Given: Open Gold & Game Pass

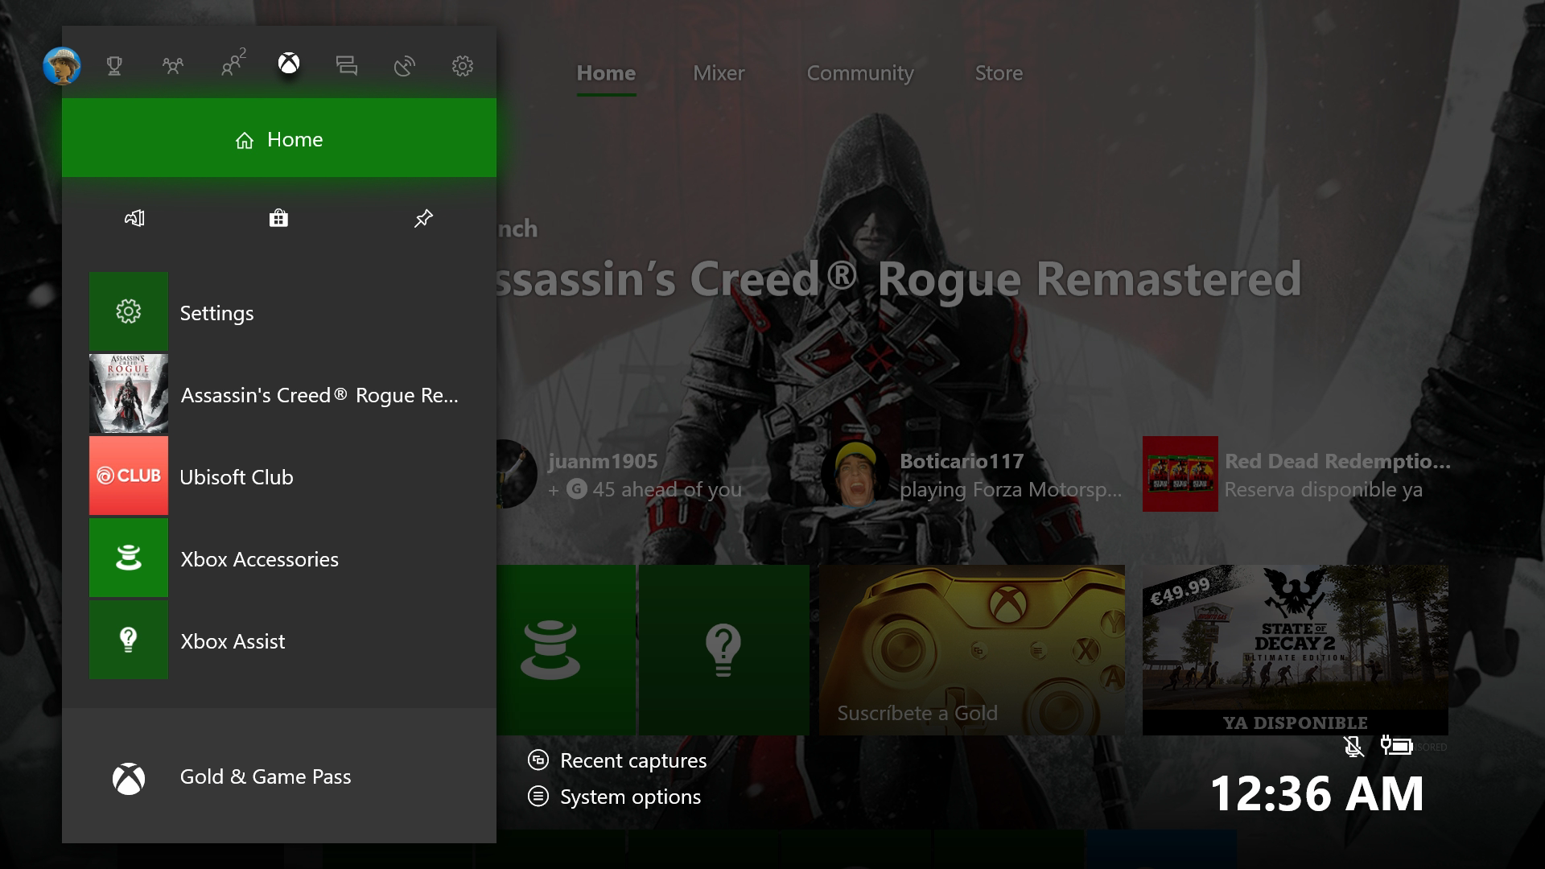Looking at the screenshot, I should 264,776.
